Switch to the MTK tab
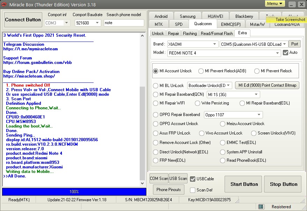The image size is (307, 211). [159, 24]
